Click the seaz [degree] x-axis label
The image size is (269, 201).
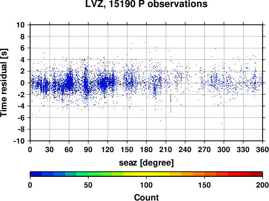146,163
